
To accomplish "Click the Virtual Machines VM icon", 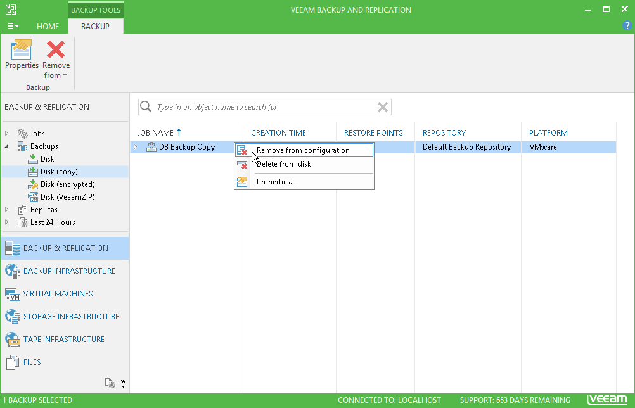I will (x=13, y=294).
